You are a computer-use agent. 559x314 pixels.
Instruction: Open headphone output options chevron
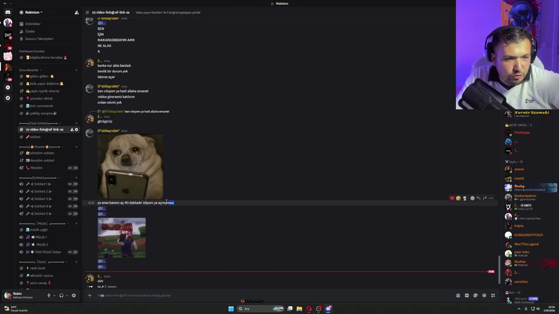66,295
